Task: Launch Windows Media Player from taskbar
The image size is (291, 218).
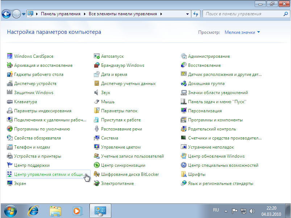Action: (x=78, y=211)
